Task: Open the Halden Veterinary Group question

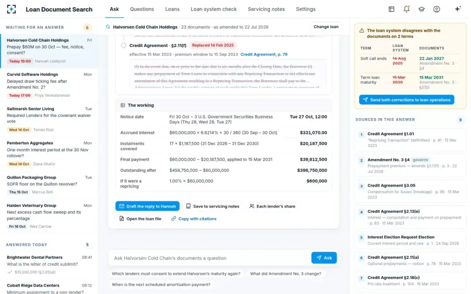Action: 49,216
